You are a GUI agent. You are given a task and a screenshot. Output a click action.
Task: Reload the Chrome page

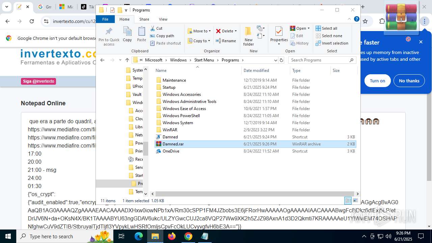[x=32, y=21]
